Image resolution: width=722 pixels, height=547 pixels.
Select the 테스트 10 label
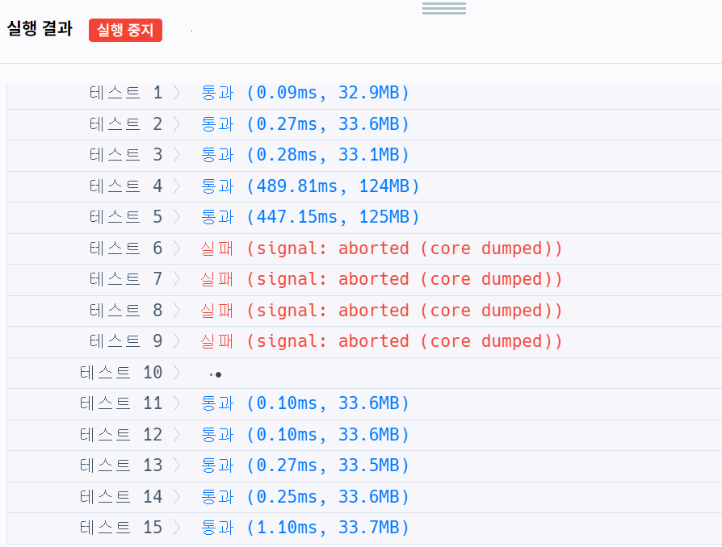coord(120,373)
